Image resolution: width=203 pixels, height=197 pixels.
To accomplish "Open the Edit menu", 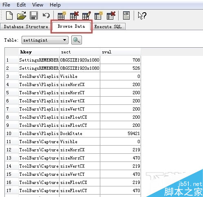I will pyautogui.click(x=21, y=5).
